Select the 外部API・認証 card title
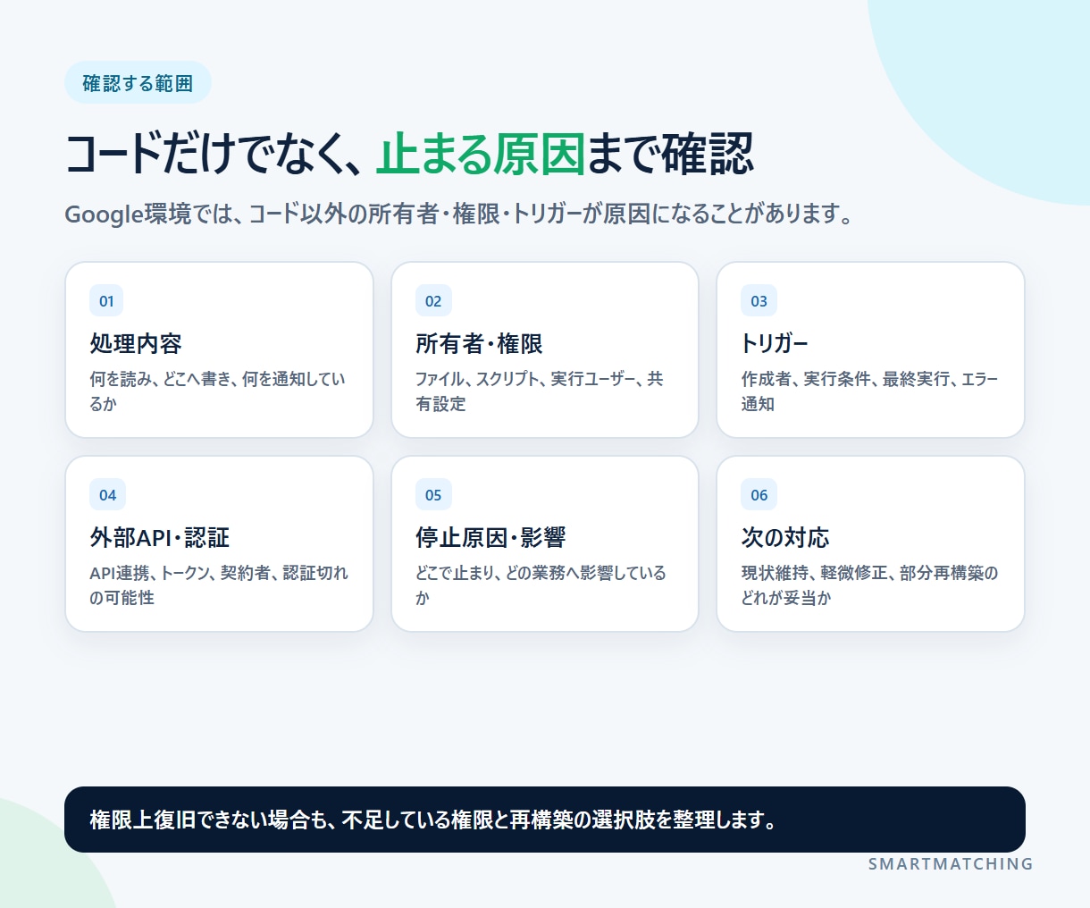Image resolution: width=1090 pixels, height=908 pixels. click(160, 538)
